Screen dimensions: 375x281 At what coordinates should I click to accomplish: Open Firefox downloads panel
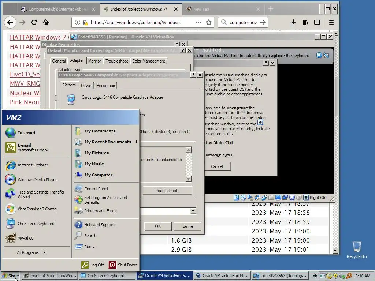click(x=293, y=22)
